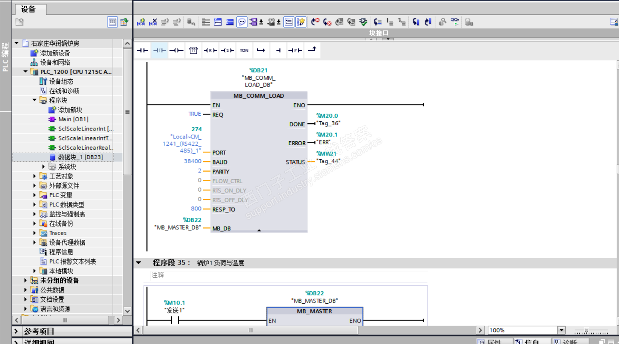This screenshot has width=619, height=344.
Task: Toggle the device tree details view button
Action: (x=112, y=22)
